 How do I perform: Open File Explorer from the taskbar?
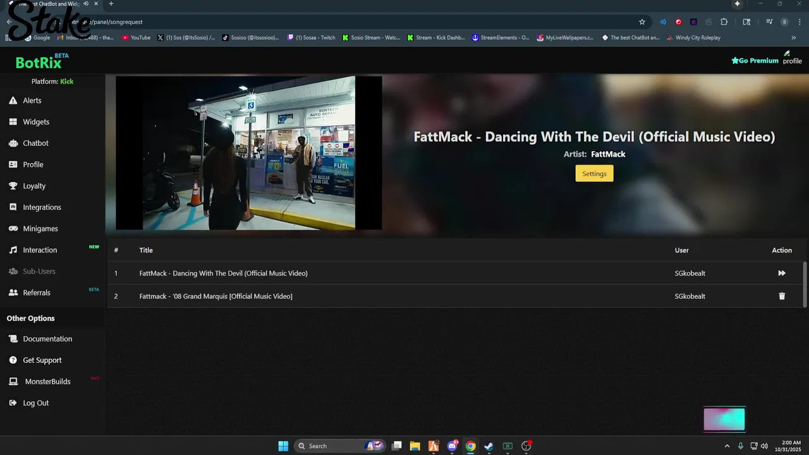(415, 446)
